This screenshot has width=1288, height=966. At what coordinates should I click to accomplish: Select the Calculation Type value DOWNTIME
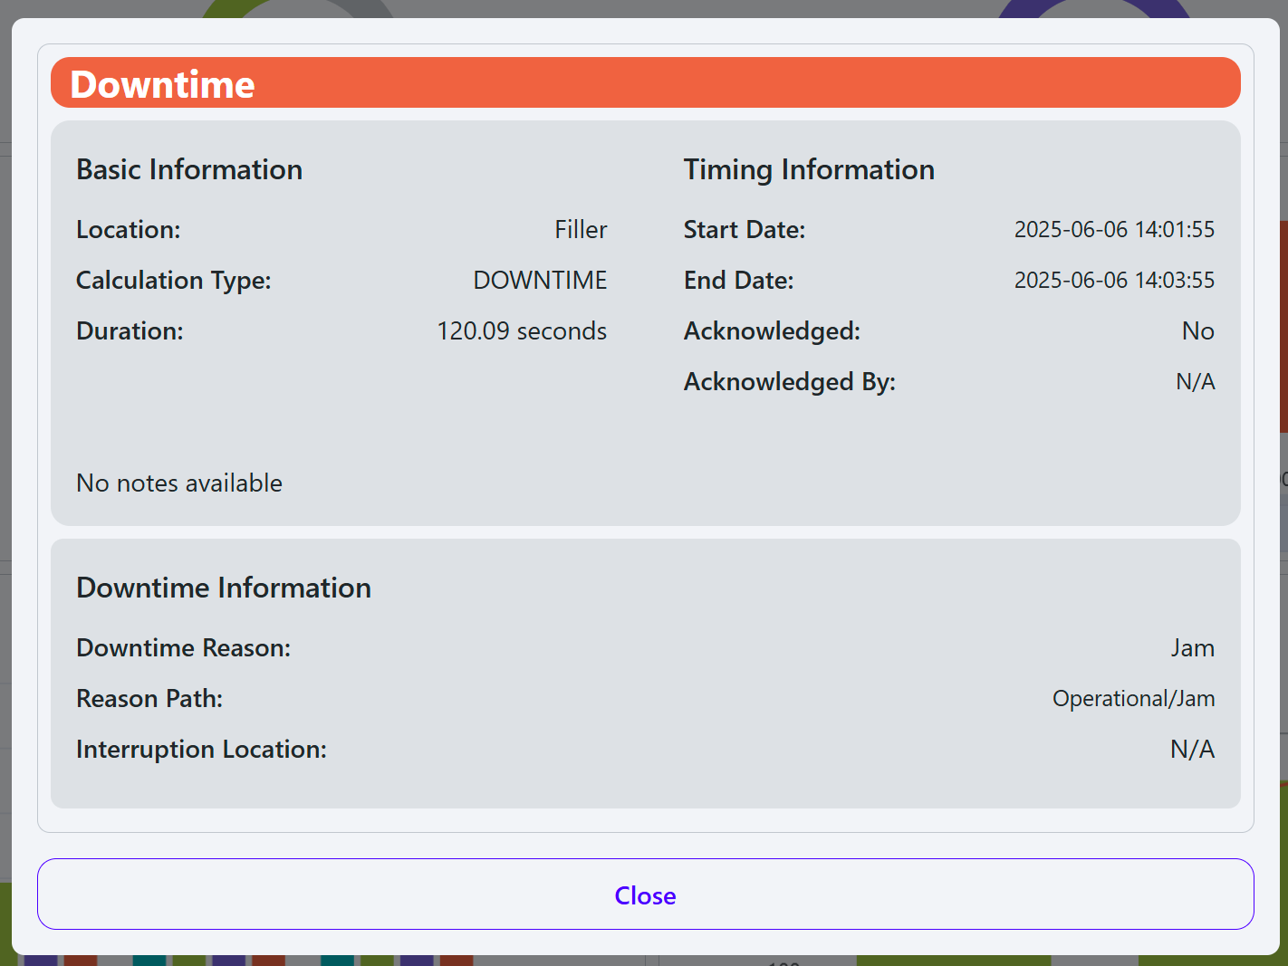pos(540,281)
